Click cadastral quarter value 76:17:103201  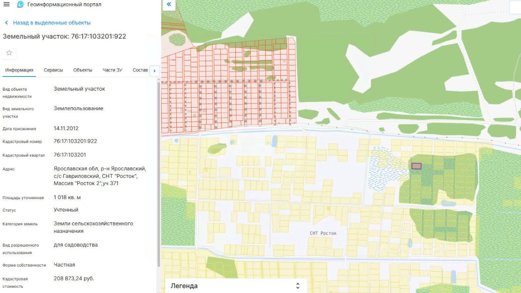coord(70,155)
